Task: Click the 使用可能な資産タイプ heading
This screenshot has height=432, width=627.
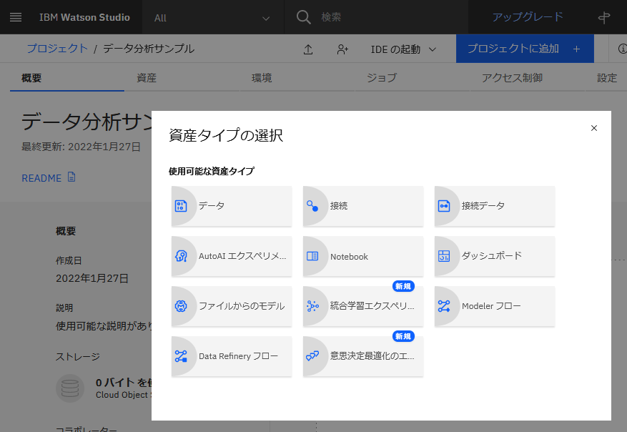Action: pos(211,171)
